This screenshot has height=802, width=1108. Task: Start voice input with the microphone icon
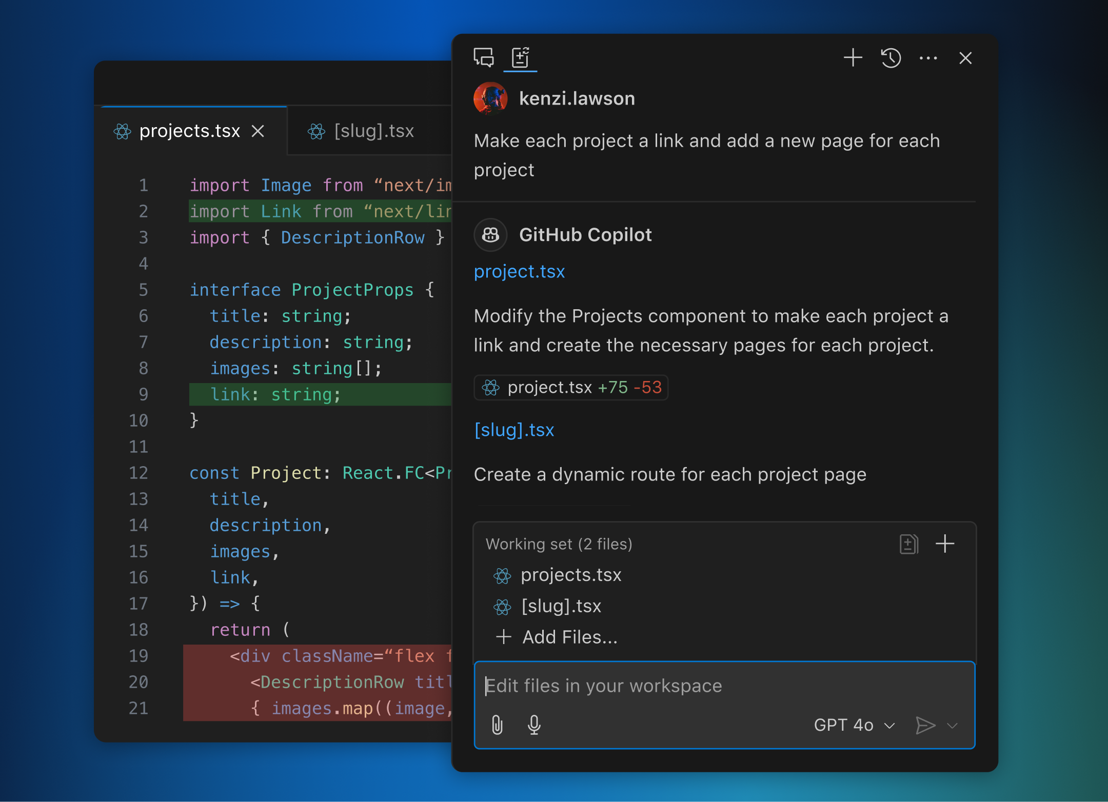click(x=534, y=725)
